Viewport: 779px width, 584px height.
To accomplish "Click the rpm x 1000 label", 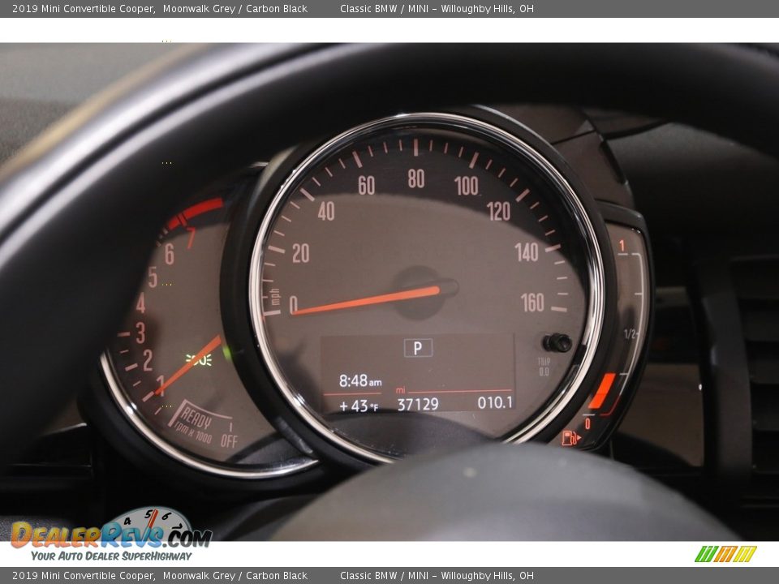I will point(192,432).
